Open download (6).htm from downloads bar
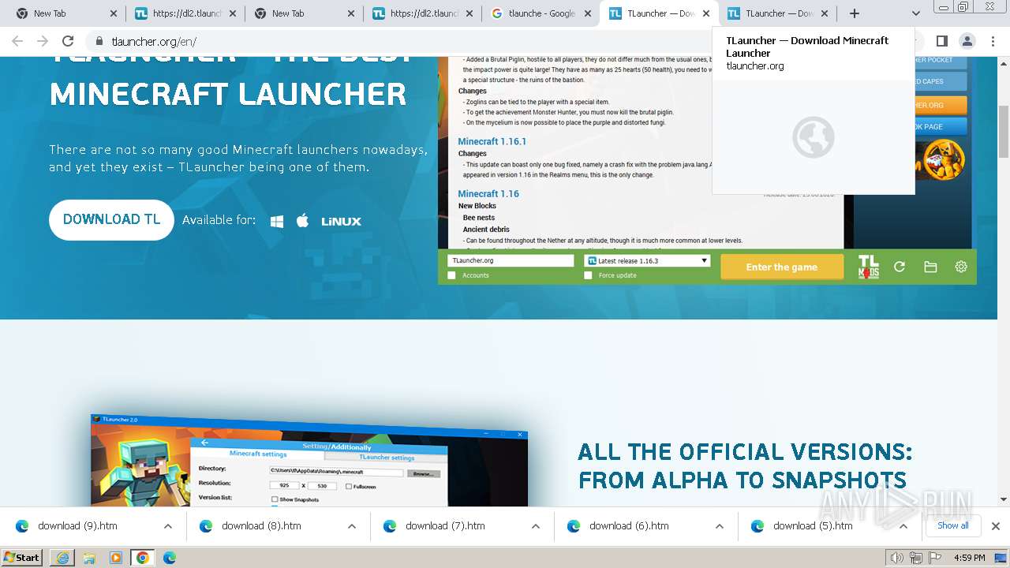The image size is (1010, 568). coord(629,525)
